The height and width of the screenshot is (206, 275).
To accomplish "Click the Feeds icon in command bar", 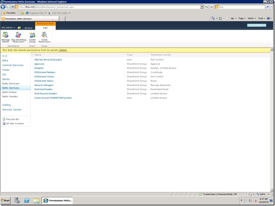I will [x=220, y=18].
